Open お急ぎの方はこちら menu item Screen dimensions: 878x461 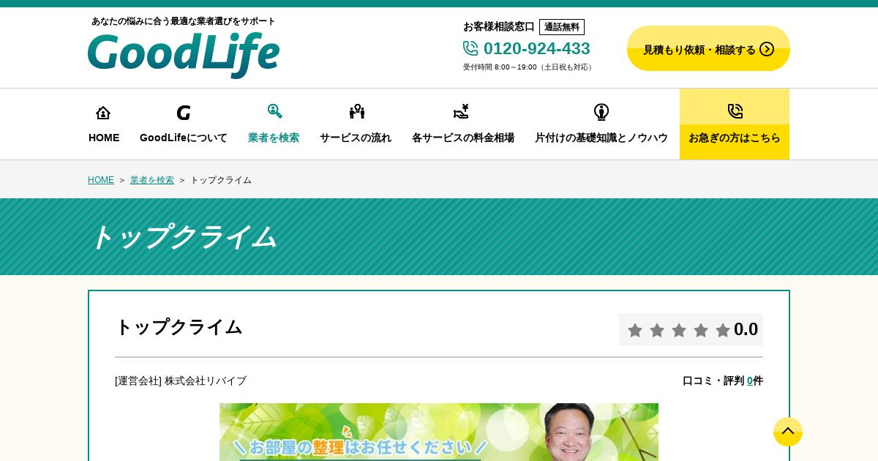[x=735, y=124]
